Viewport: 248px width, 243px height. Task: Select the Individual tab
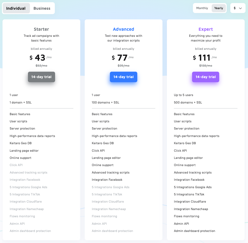point(16,8)
